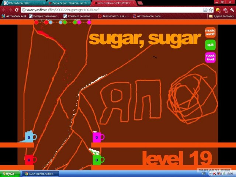
Task: Click the www.yapfiles.ru taskbar button
Action: point(40,174)
